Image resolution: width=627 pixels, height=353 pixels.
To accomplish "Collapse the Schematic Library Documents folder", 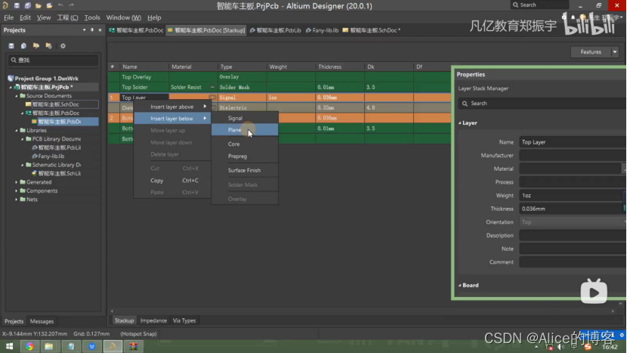I will 23,165.
